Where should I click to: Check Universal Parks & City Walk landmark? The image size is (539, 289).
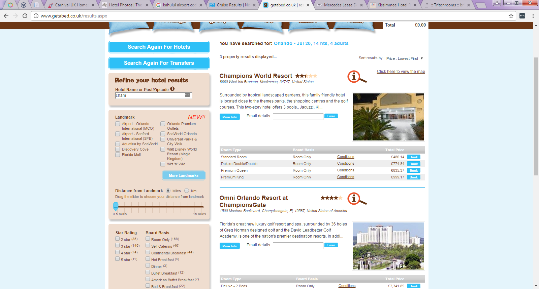(163, 139)
